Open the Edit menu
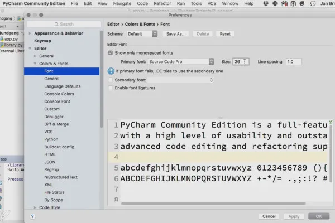This screenshot has width=335, height=223. tap(88, 3)
